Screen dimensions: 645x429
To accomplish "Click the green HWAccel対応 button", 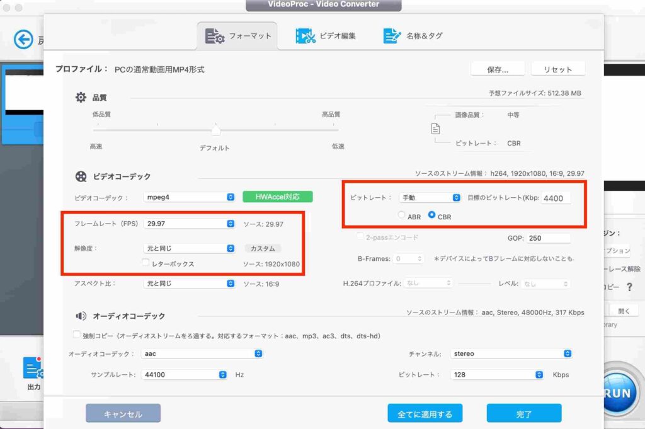I will 278,197.
